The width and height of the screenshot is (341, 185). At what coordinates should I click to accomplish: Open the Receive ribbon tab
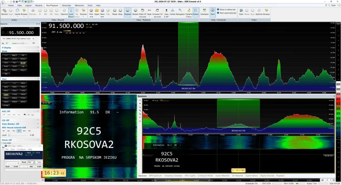click(39, 6)
